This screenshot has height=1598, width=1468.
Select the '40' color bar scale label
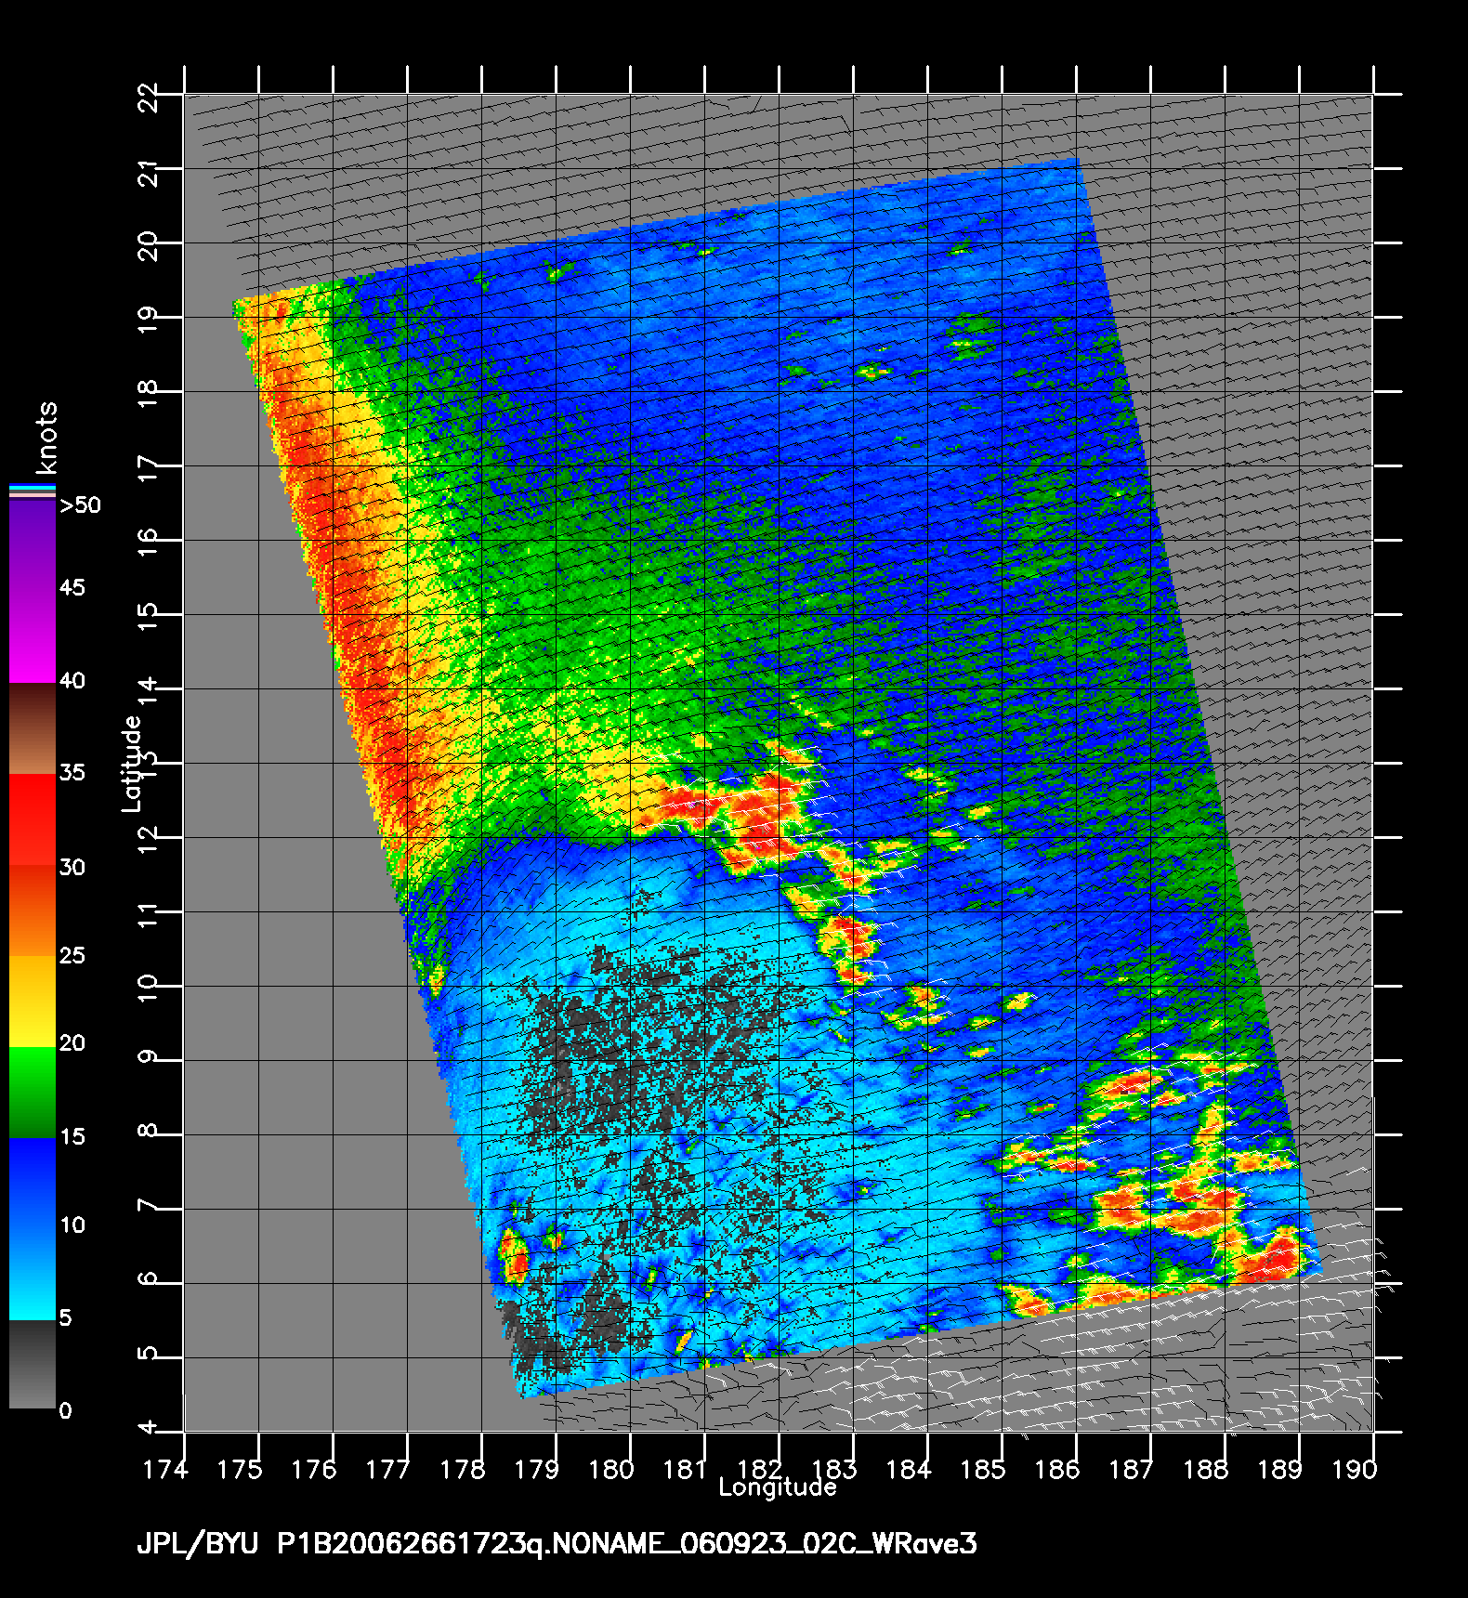pos(72,681)
